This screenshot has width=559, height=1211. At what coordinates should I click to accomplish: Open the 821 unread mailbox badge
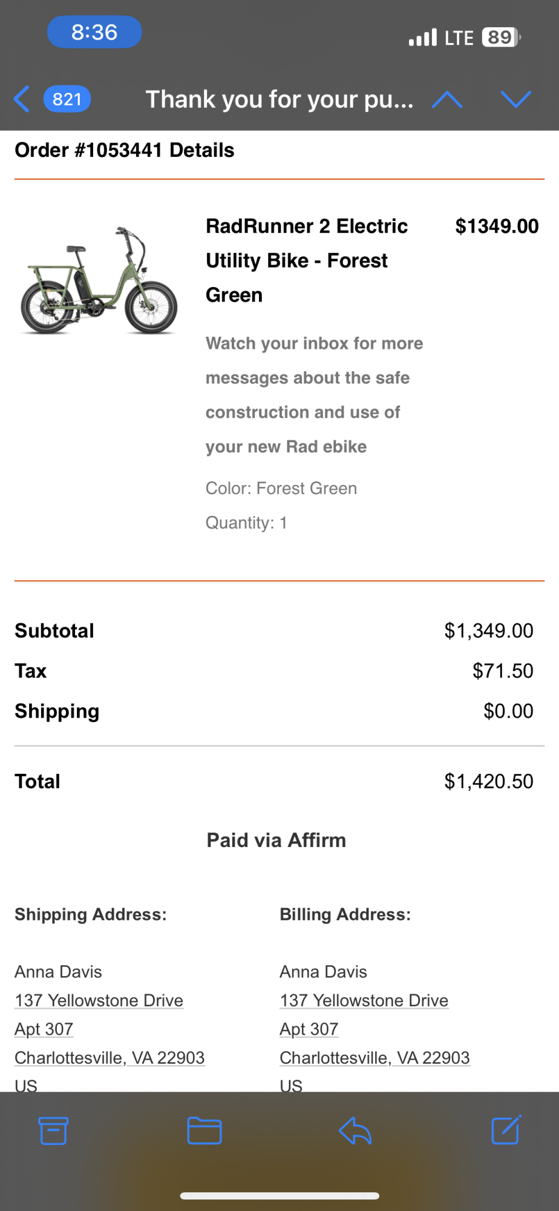[67, 99]
